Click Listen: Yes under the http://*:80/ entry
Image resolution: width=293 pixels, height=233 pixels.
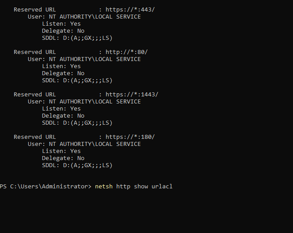tap(61, 66)
